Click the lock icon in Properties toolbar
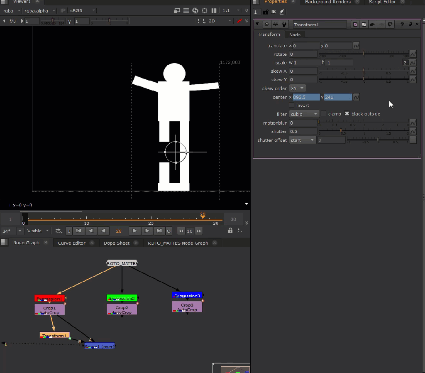425x373 pixels. 266,12
